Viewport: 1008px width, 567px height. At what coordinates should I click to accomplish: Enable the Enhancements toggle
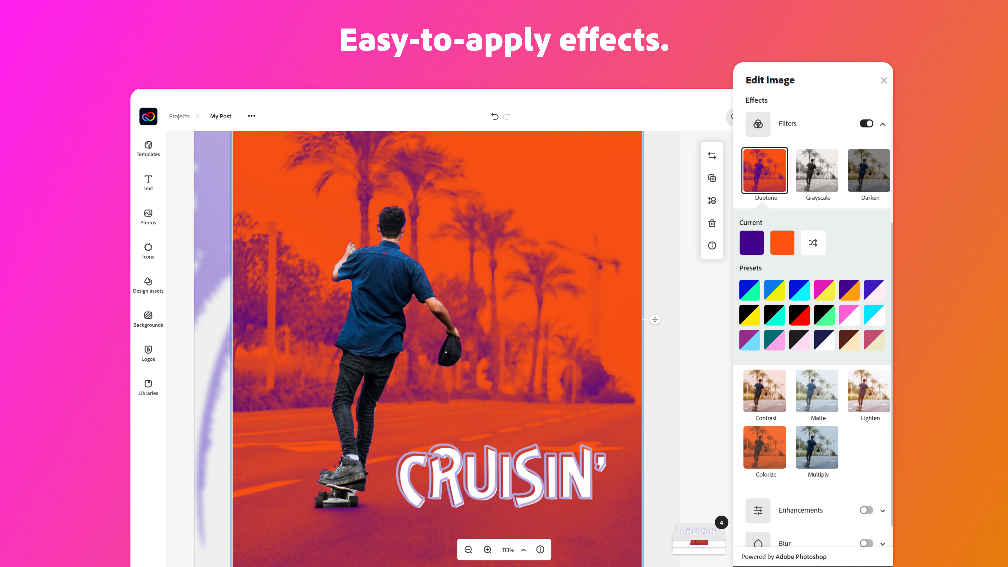[x=866, y=510]
